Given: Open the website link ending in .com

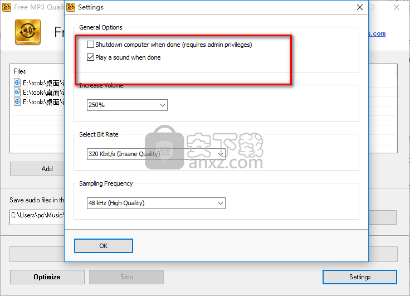Looking at the screenshot, I should tap(377, 34).
